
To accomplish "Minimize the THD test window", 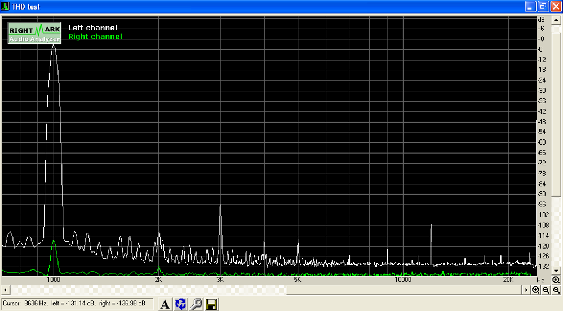I will pyautogui.click(x=531, y=6).
